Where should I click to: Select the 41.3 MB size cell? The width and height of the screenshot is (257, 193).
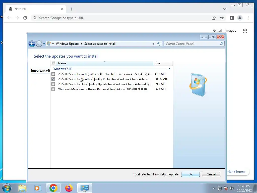point(160,74)
